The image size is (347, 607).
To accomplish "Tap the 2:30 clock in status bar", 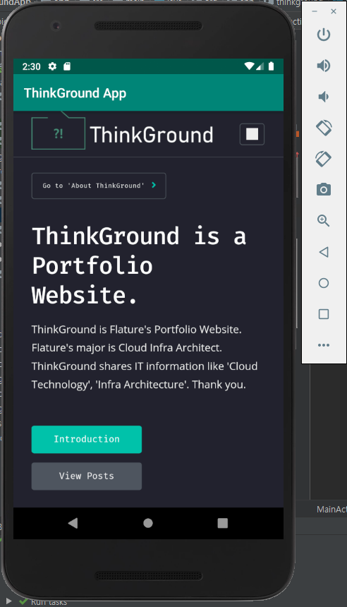I will (31, 66).
